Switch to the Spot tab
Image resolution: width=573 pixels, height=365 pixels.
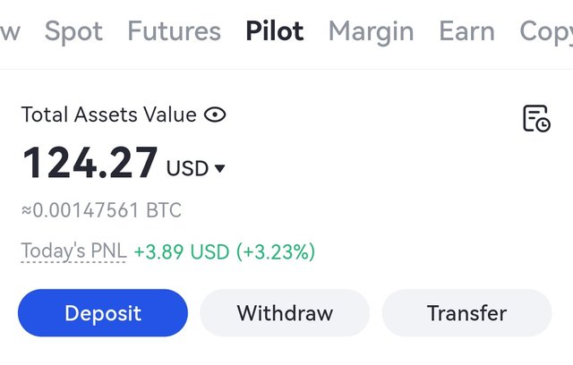click(x=73, y=31)
